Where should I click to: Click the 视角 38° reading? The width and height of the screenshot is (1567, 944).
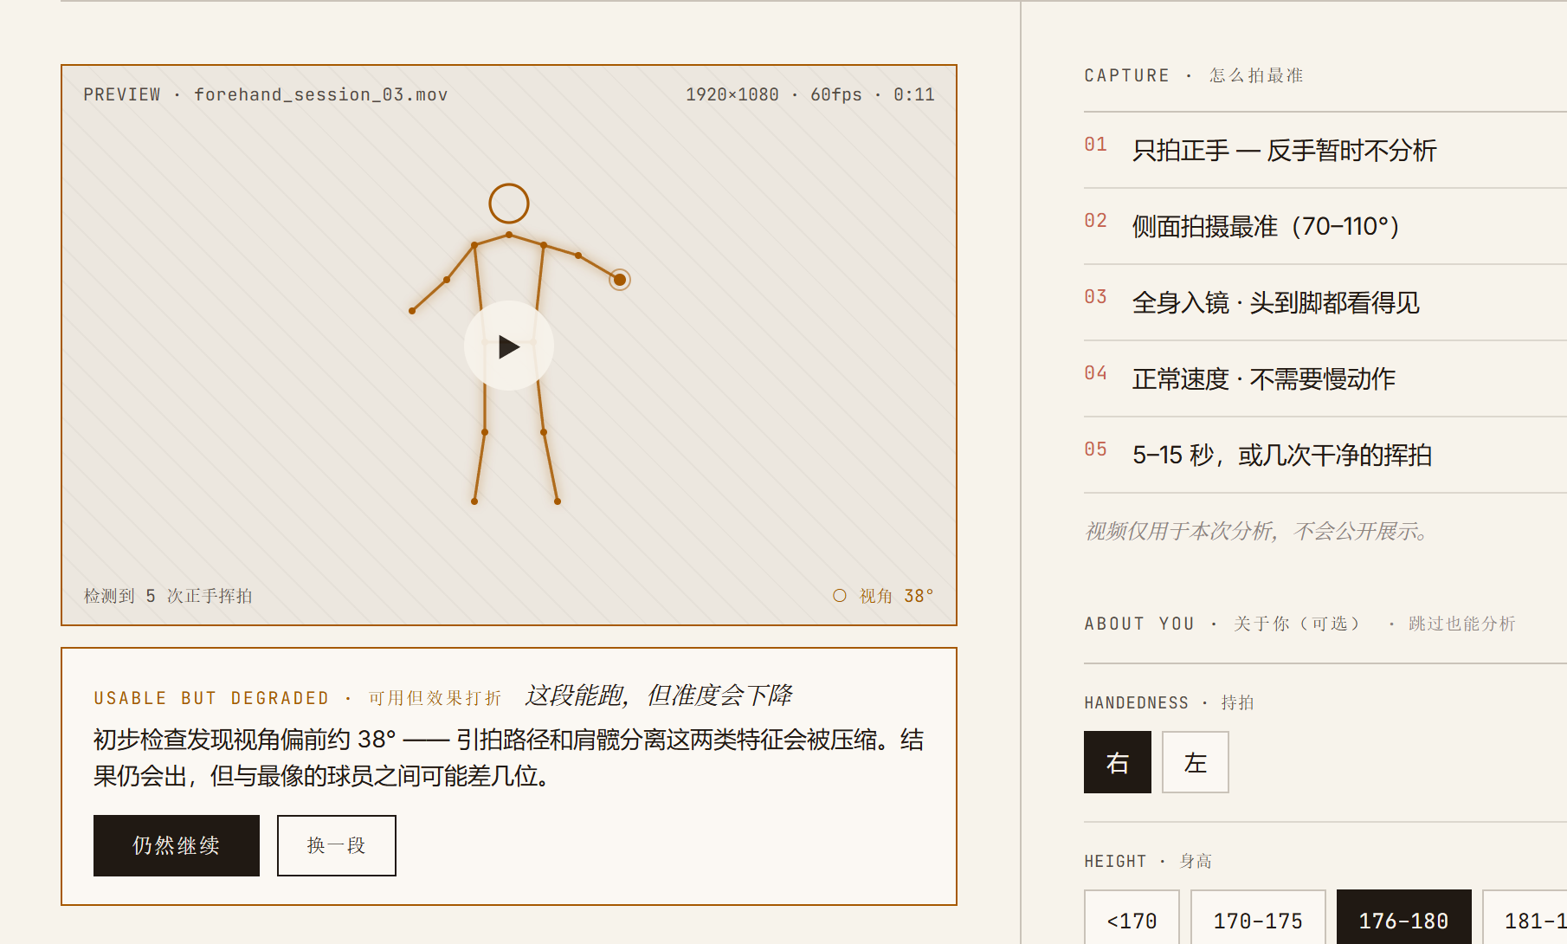pyautogui.click(x=896, y=596)
